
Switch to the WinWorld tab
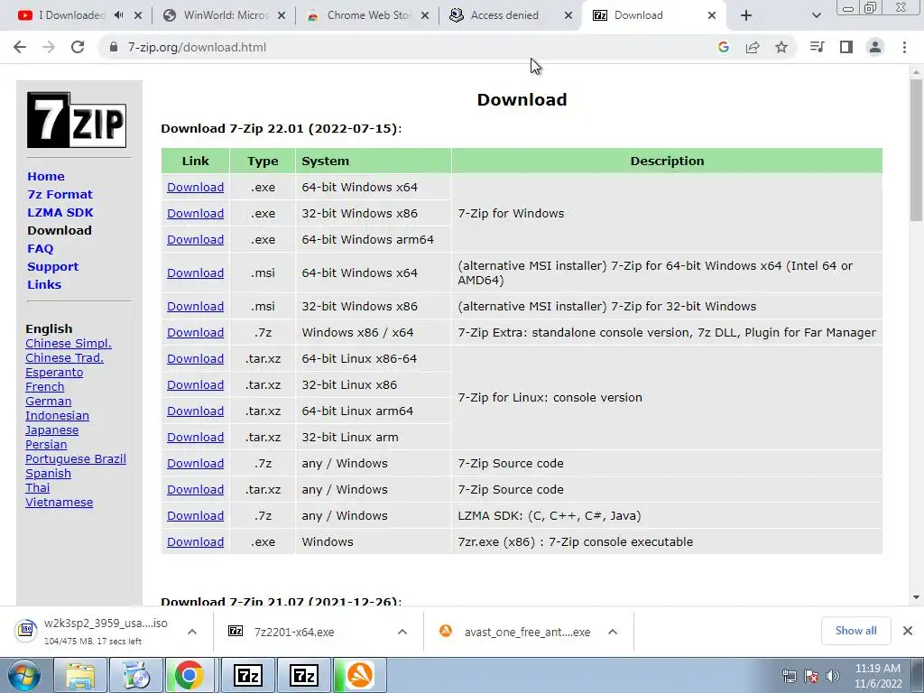coord(219,15)
